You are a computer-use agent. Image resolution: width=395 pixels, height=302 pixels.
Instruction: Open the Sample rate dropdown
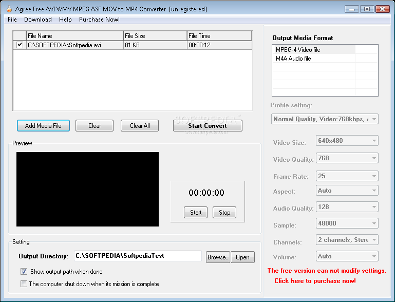pos(347,223)
